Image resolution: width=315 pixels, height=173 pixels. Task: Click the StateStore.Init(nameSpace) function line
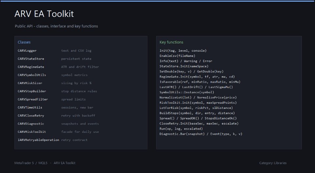pos(184,66)
